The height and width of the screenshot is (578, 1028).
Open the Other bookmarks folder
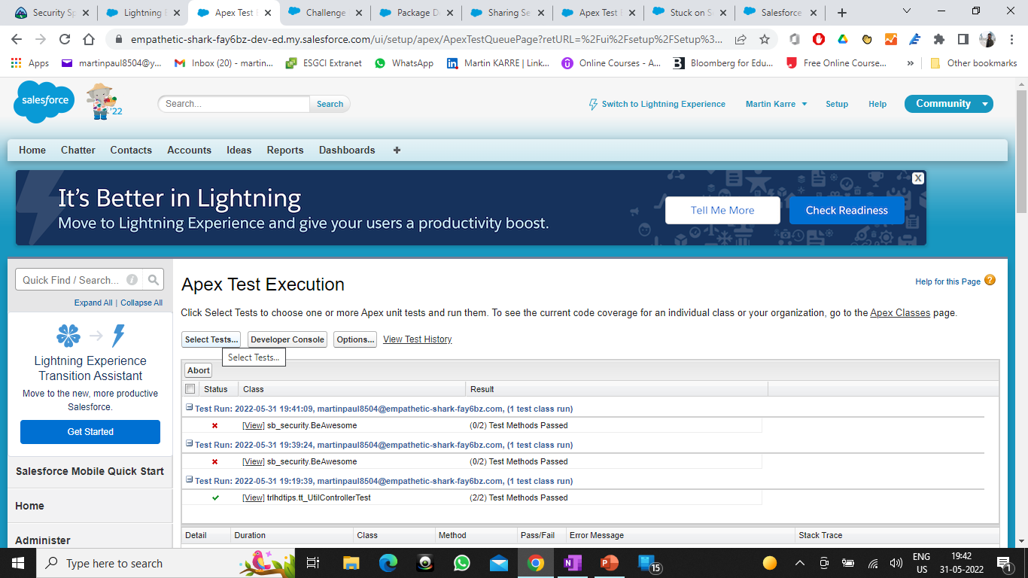point(974,63)
